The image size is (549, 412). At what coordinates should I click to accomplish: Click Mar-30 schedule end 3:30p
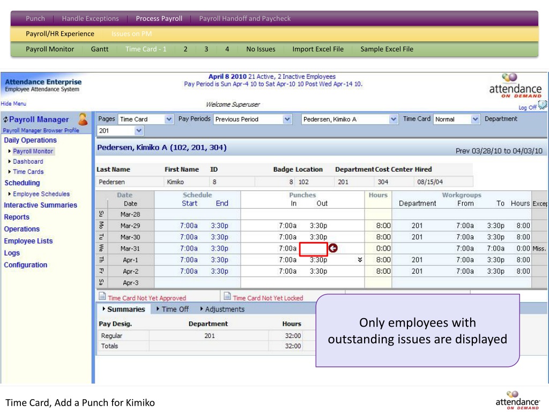pos(219,237)
